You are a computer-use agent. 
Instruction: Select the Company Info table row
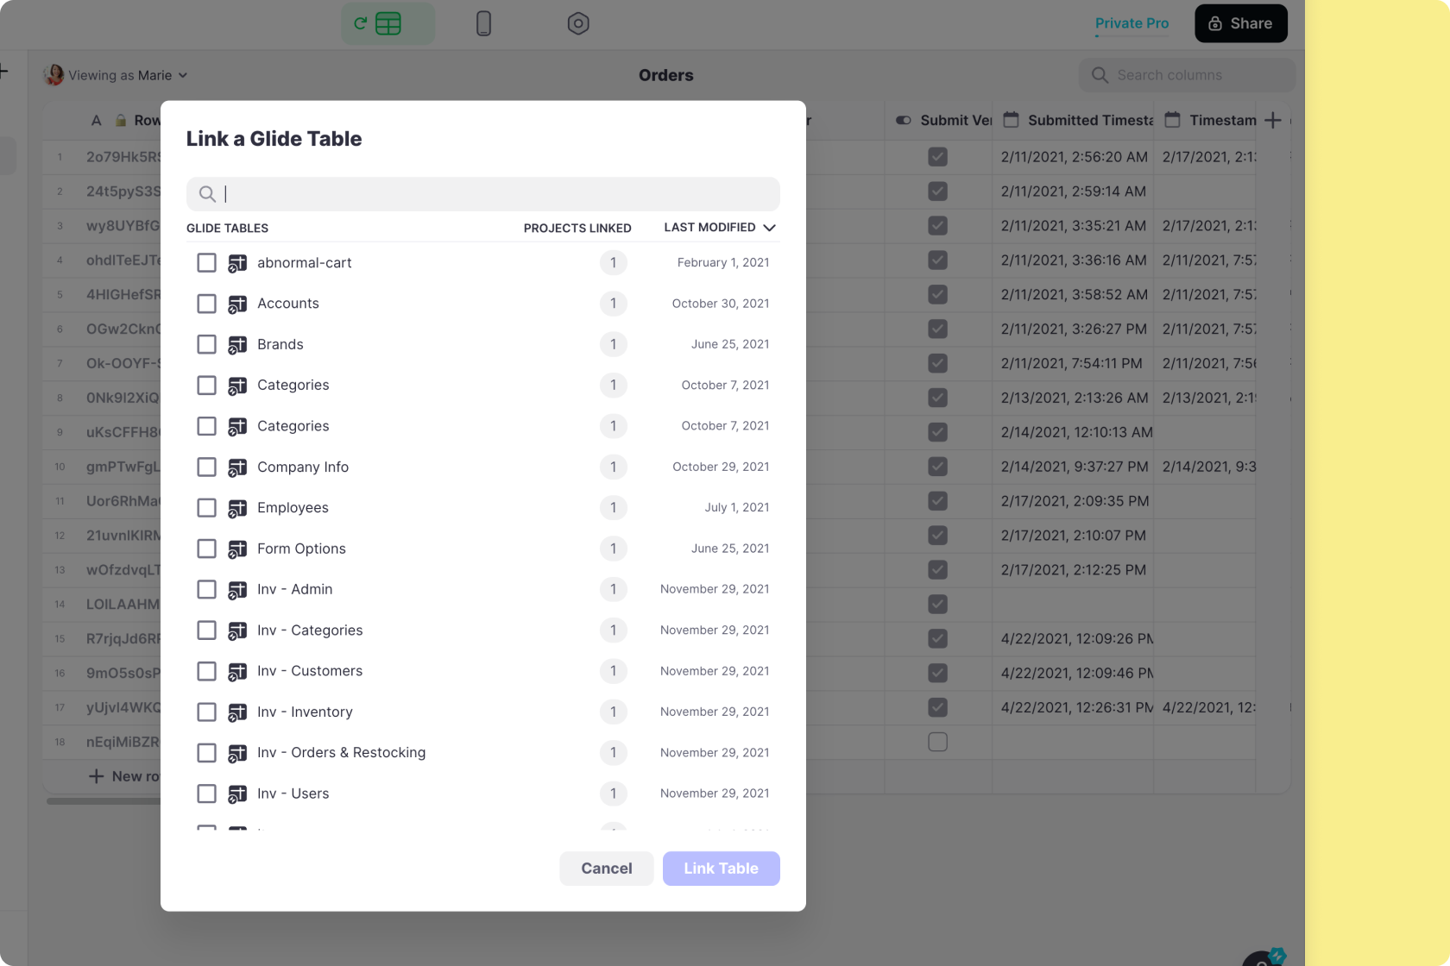pyautogui.click(x=303, y=467)
